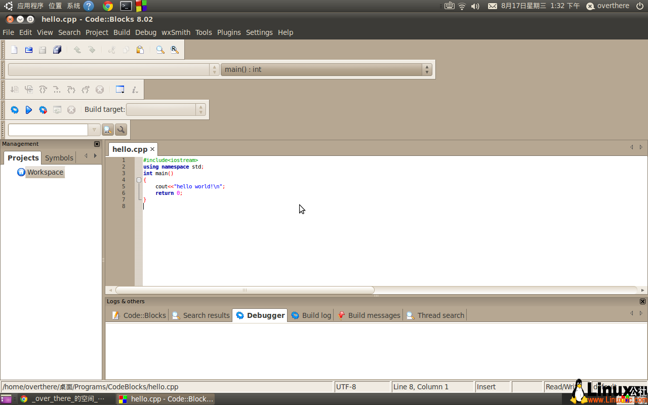Collapse the main() function fold marker
Image resolution: width=648 pixels, height=405 pixels.
139,180
